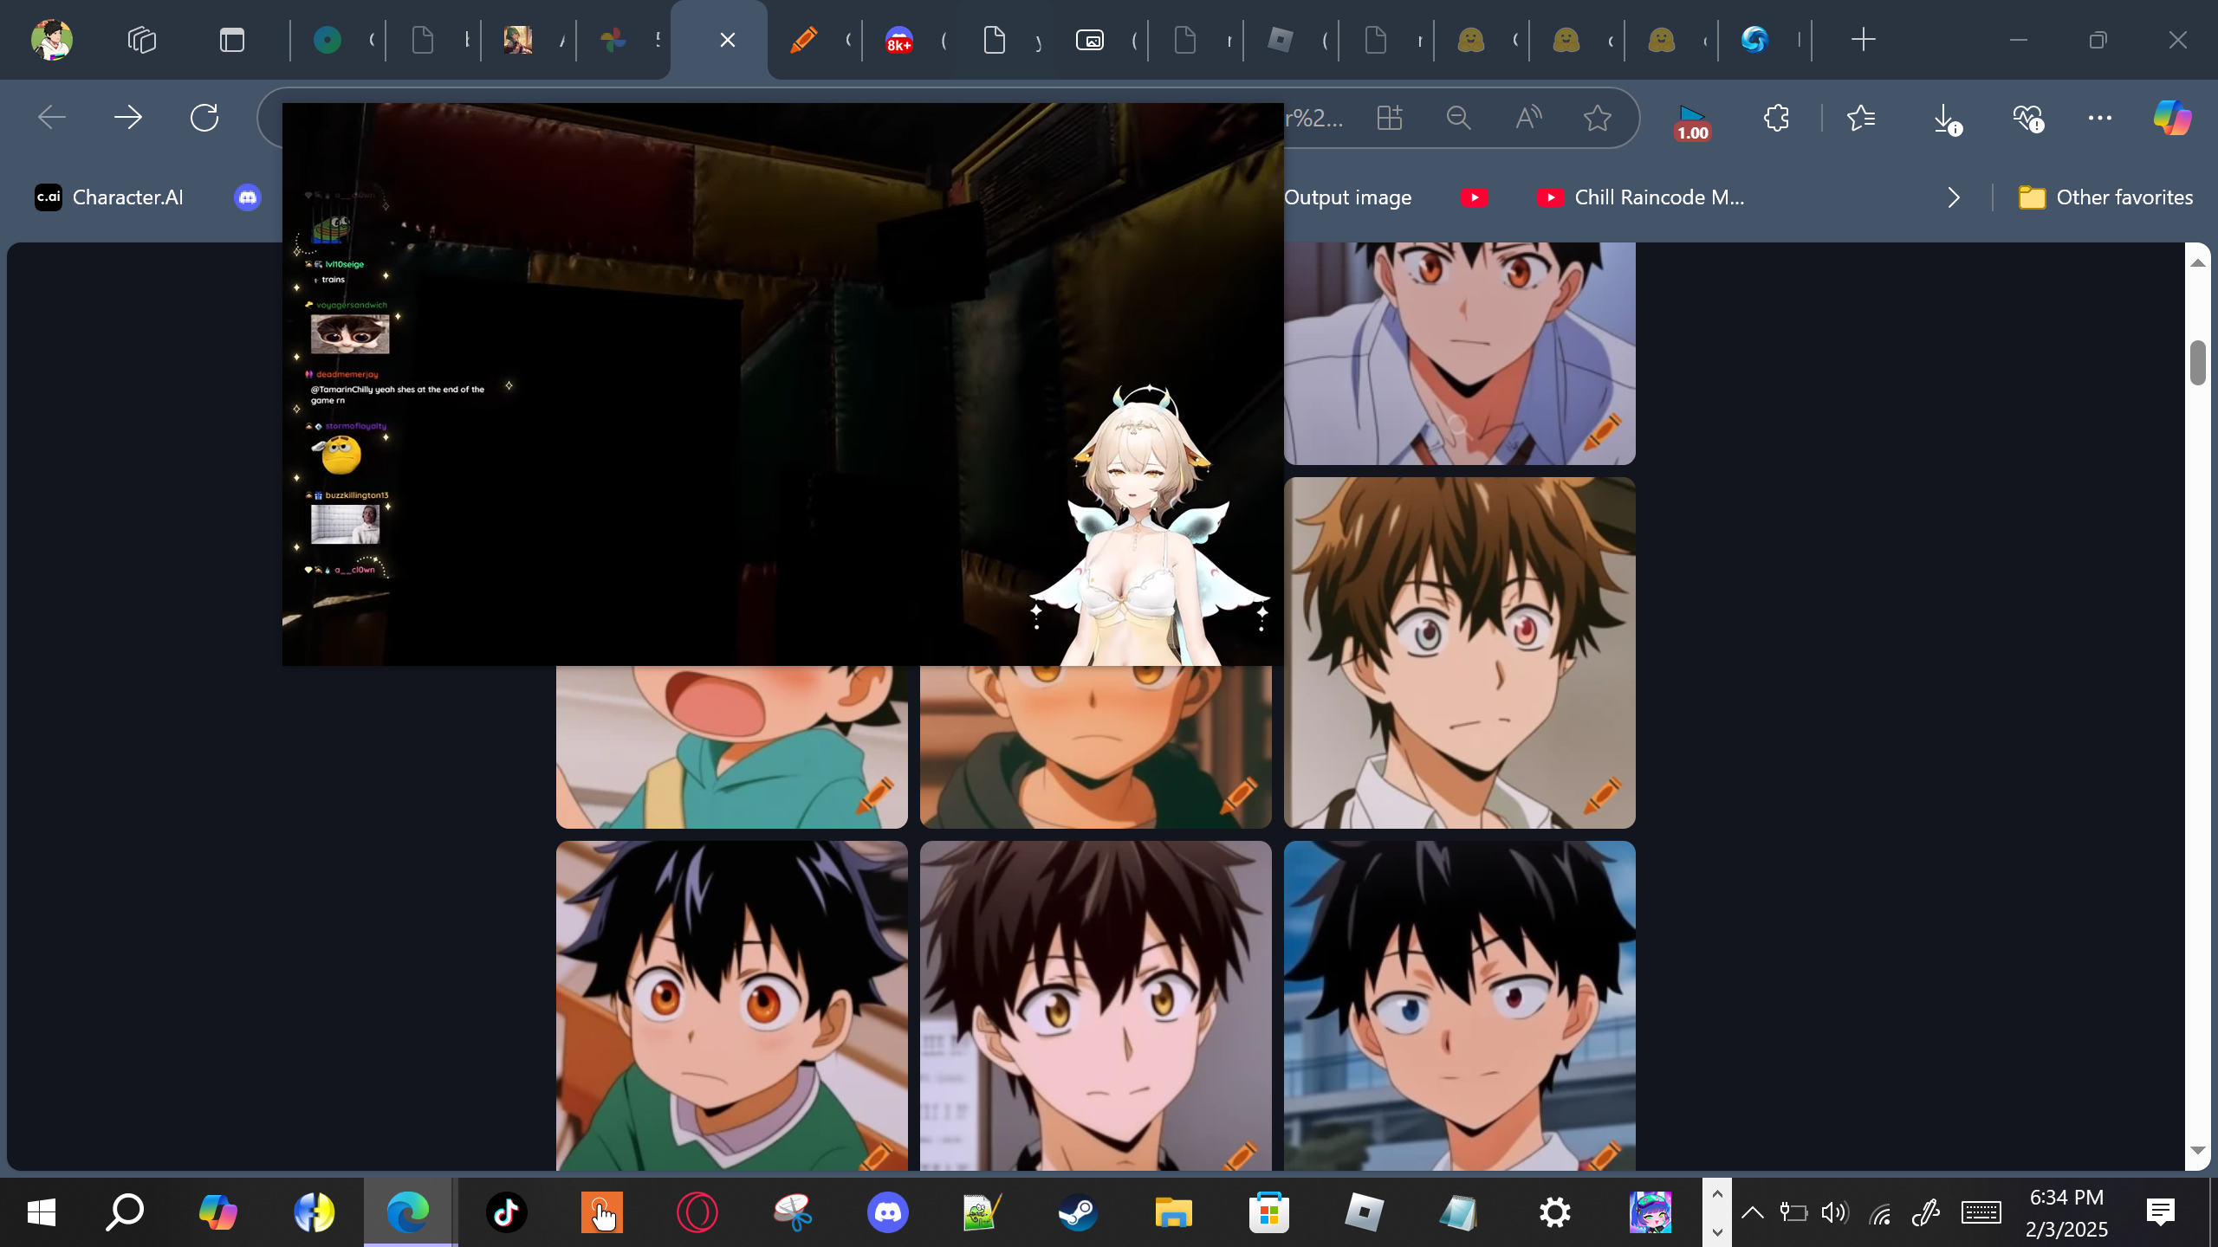Expand the favorites bar overflow chevron
Viewport: 2218px width, 1247px height.
[1954, 197]
